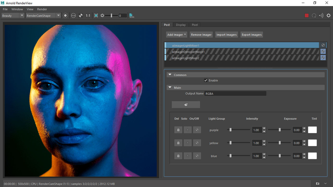This screenshot has height=187, width=333.
Task: Click the Add Imager button
Action: tap(176, 35)
